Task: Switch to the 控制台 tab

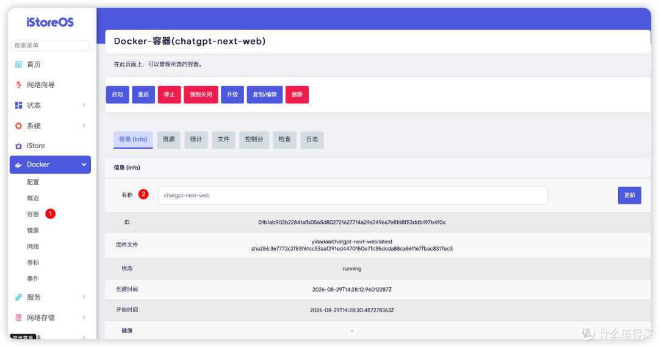Action: pos(254,140)
